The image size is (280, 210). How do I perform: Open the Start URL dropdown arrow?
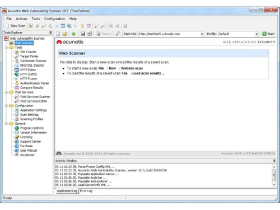202,34
